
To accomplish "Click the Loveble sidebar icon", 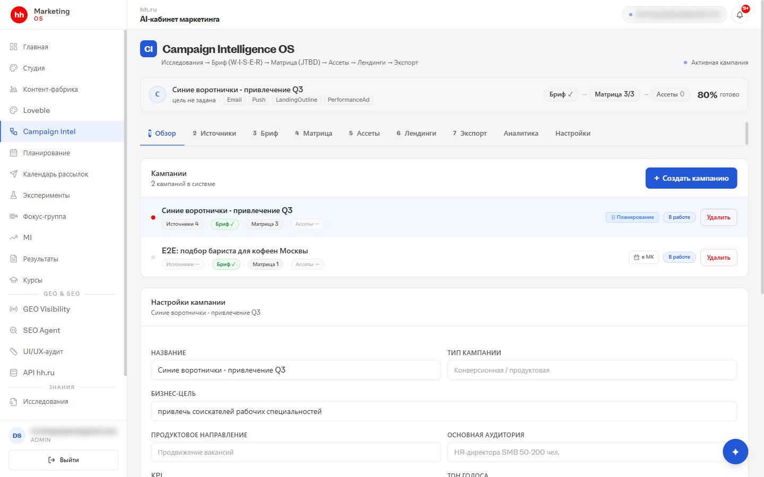I will click(x=14, y=110).
